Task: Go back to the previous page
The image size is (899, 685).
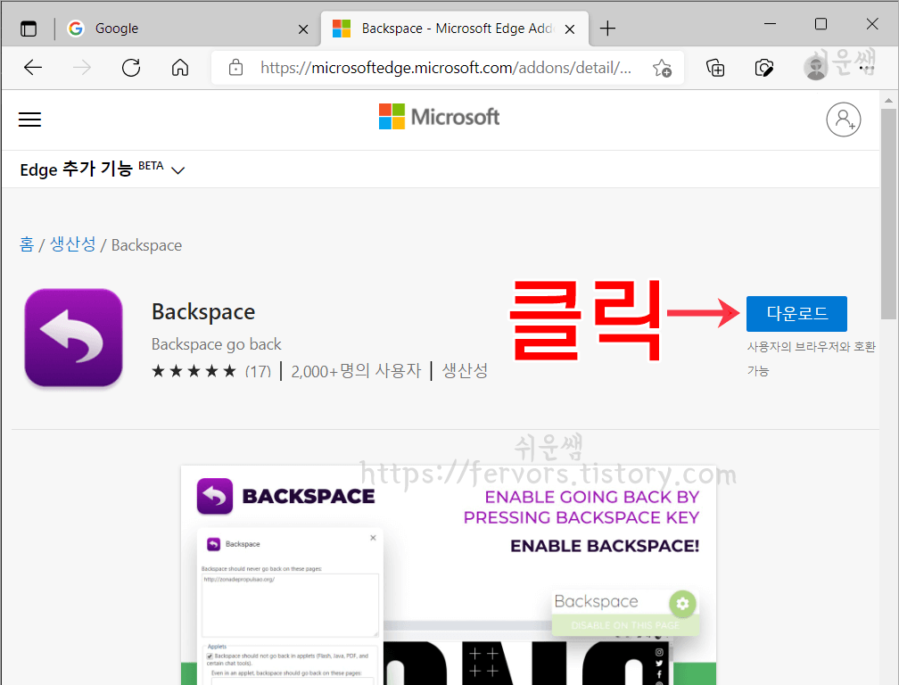Action: coord(33,68)
